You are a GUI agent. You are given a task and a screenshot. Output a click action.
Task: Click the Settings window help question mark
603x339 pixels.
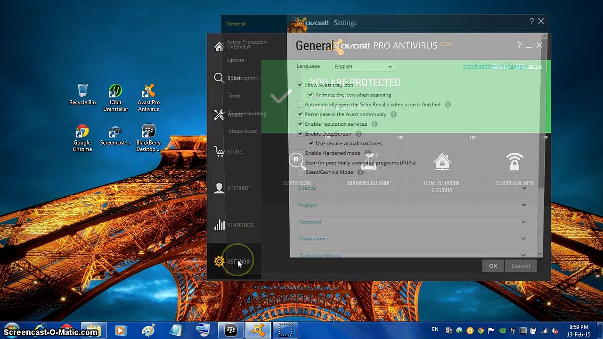531,21
